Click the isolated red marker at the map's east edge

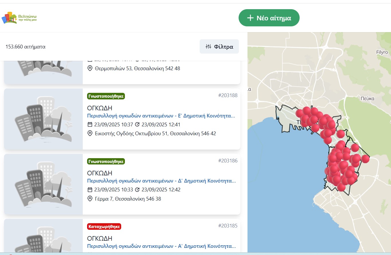pos(365,159)
